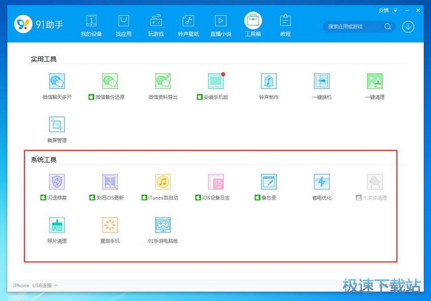The width and height of the screenshot is (431, 301).
Task: Click the search magnifier icon
Action: 388,27
